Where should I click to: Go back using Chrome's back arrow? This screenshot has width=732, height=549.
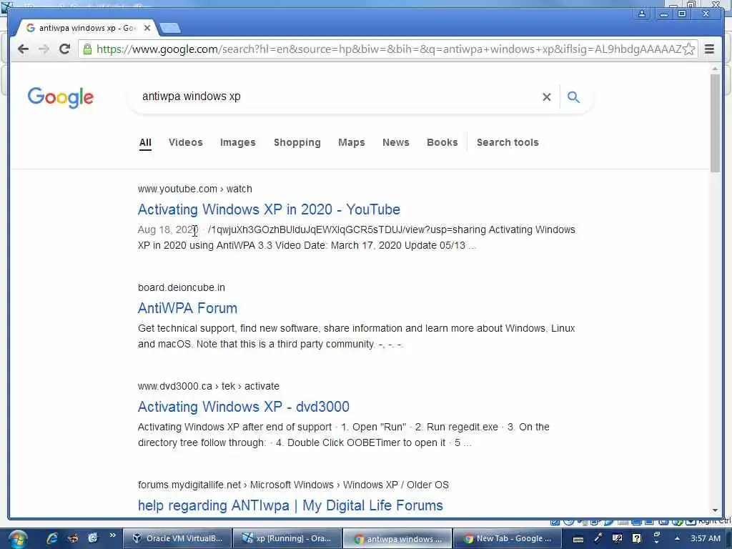tap(23, 49)
